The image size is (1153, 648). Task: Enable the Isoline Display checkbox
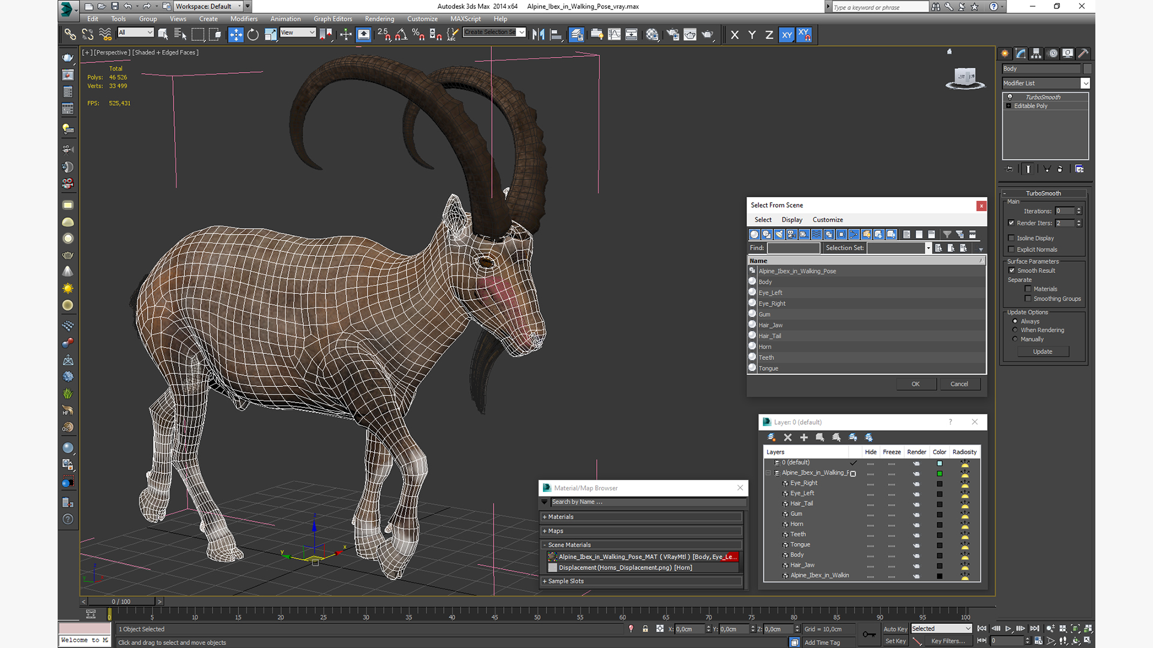tap(1011, 238)
